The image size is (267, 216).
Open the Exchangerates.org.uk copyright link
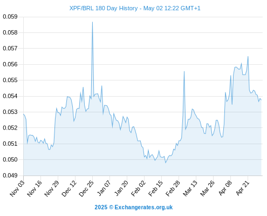pyautogui.click(x=134, y=207)
